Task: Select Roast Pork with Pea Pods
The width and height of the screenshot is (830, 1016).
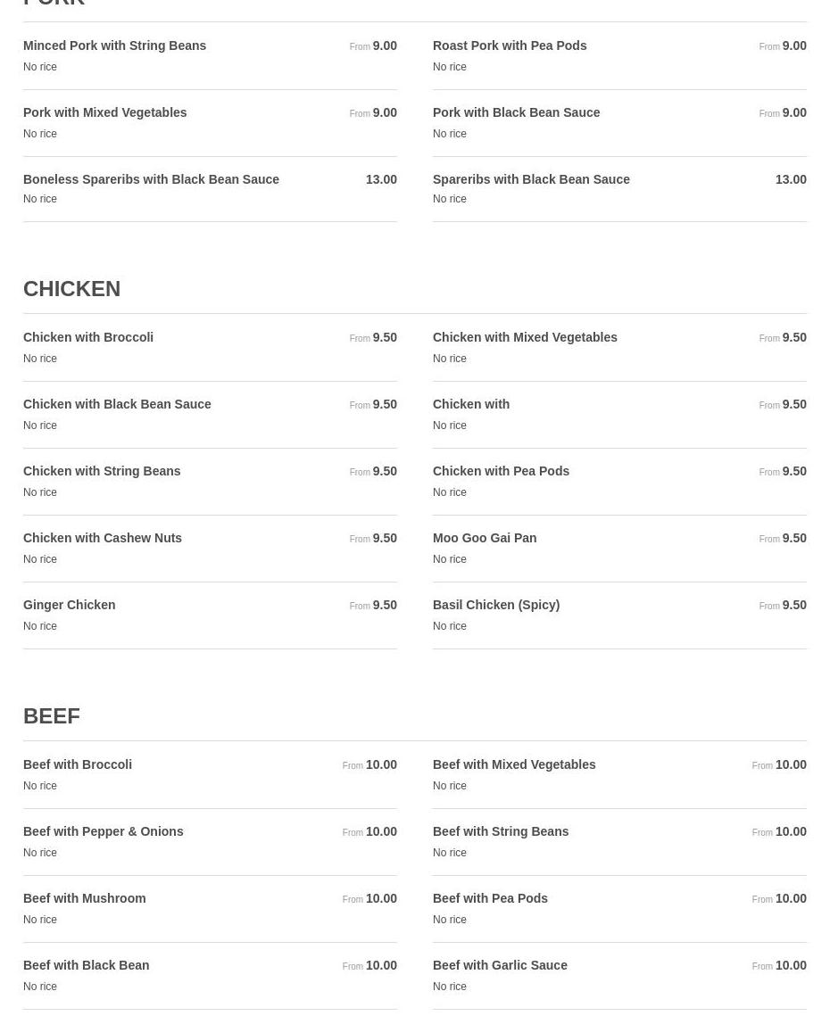Action: point(619,55)
